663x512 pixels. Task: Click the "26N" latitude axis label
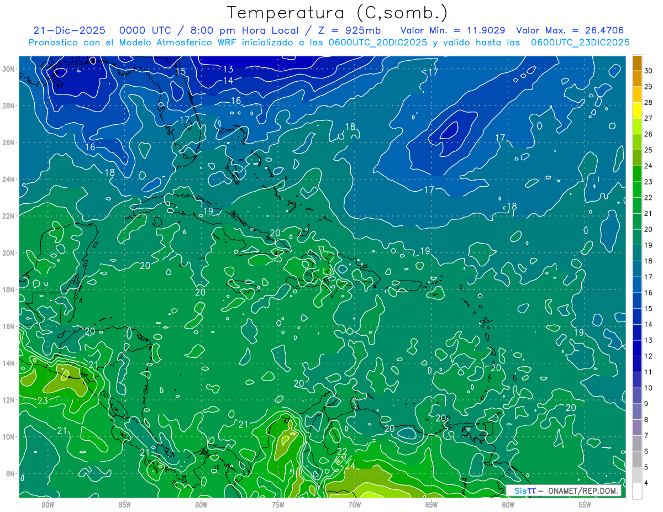click(9, 142)
